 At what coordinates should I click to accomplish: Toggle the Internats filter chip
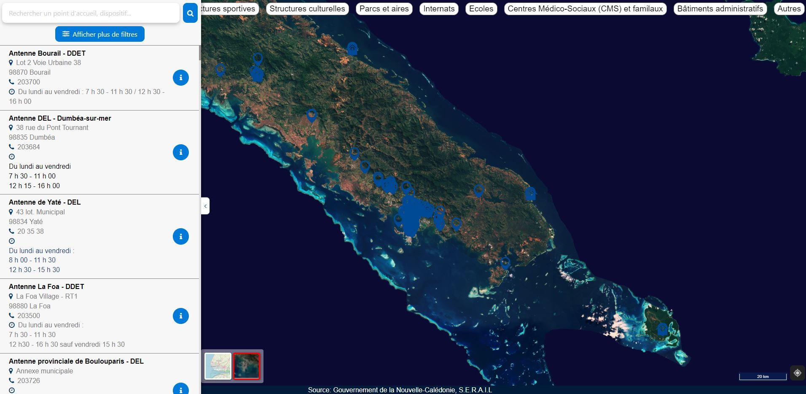point(439,9)
